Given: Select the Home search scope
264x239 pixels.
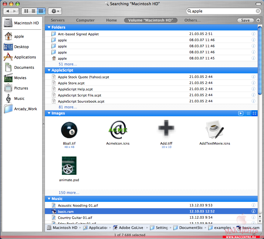Looking at the screenshot, I should coord(111,20).
